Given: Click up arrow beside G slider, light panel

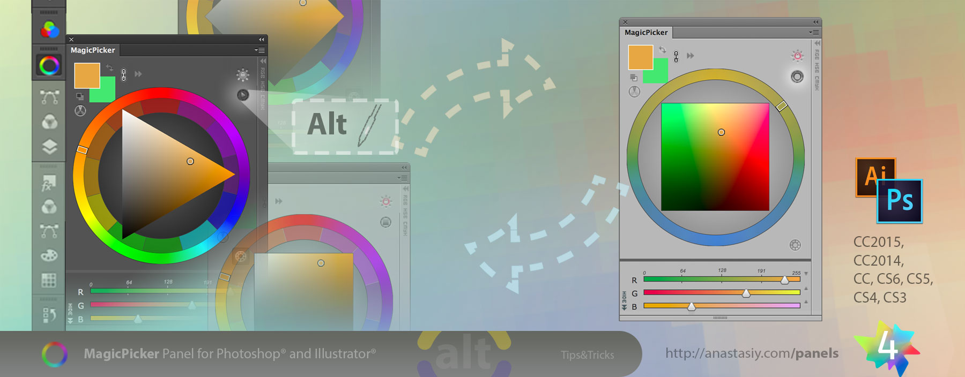Looking at the screenshot, I should point(806,289).
